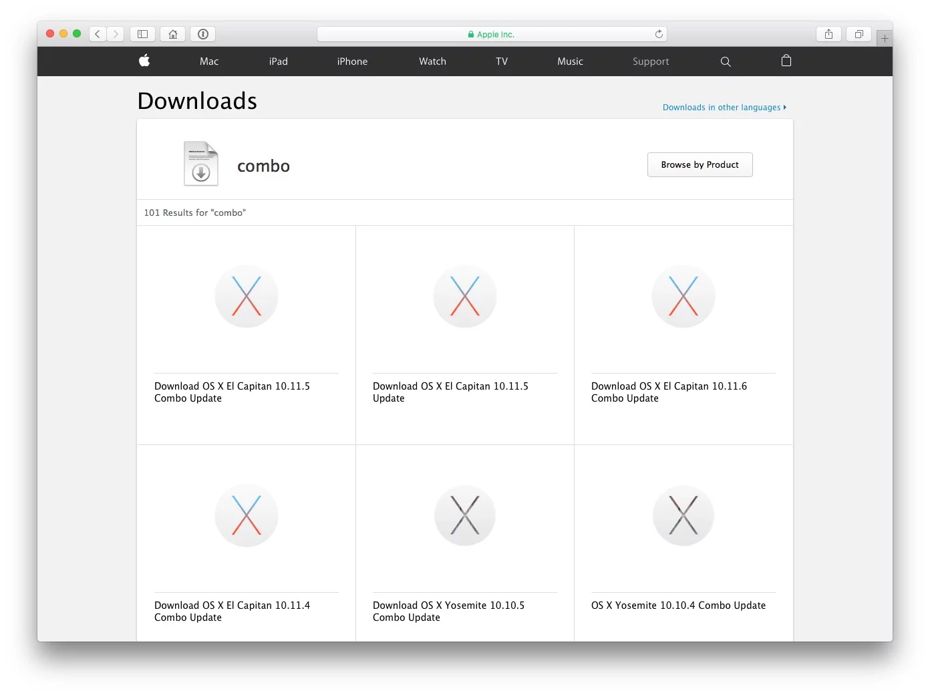Click the 1Password extension toolbar icon
The image size is (930, 695).
[x=203, y=34]
